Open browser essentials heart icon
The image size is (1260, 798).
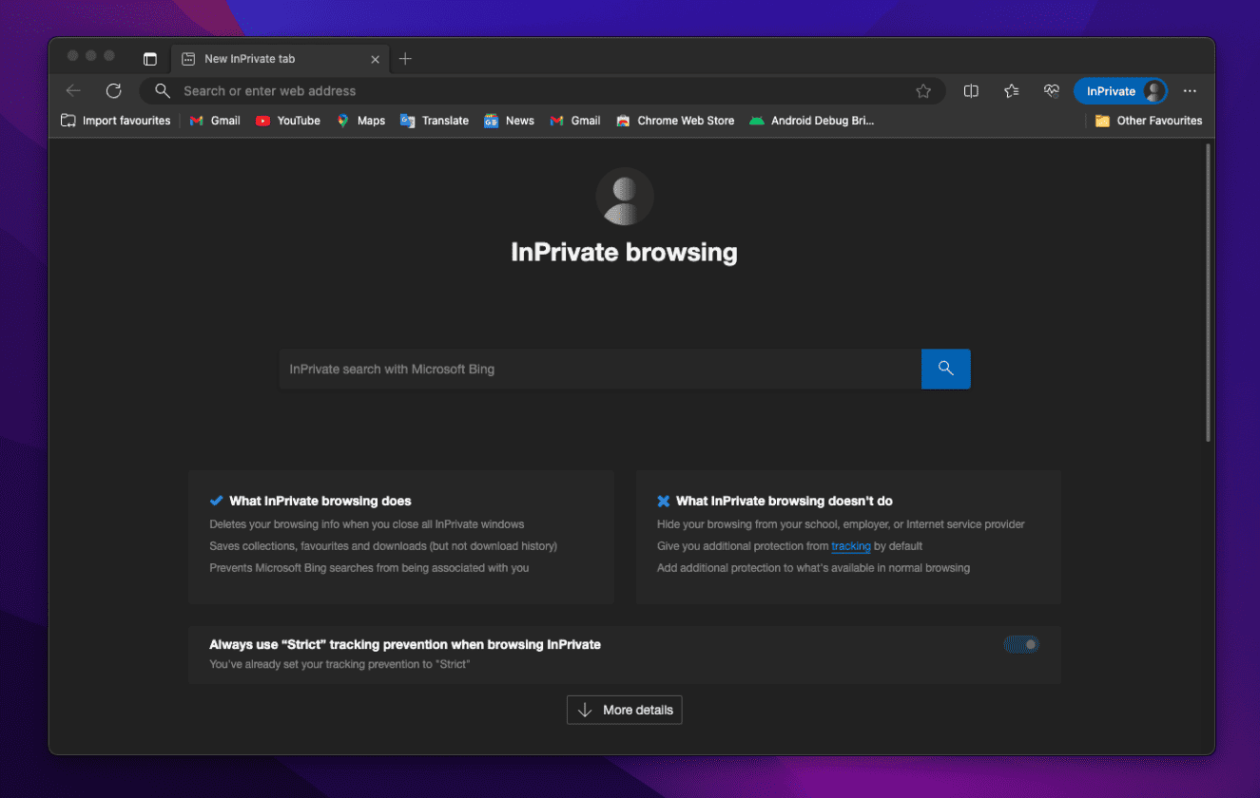[x=1051, y=91]
